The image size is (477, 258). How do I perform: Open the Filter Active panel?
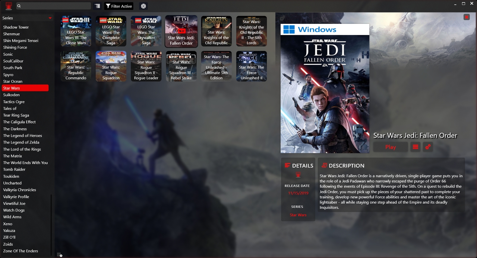click(119, 6)
